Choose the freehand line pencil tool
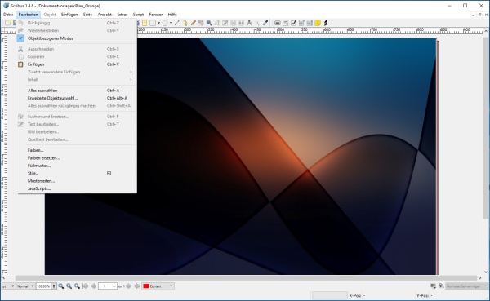The height and width of the screenshot is (301, 490). (x=193, y=23)
